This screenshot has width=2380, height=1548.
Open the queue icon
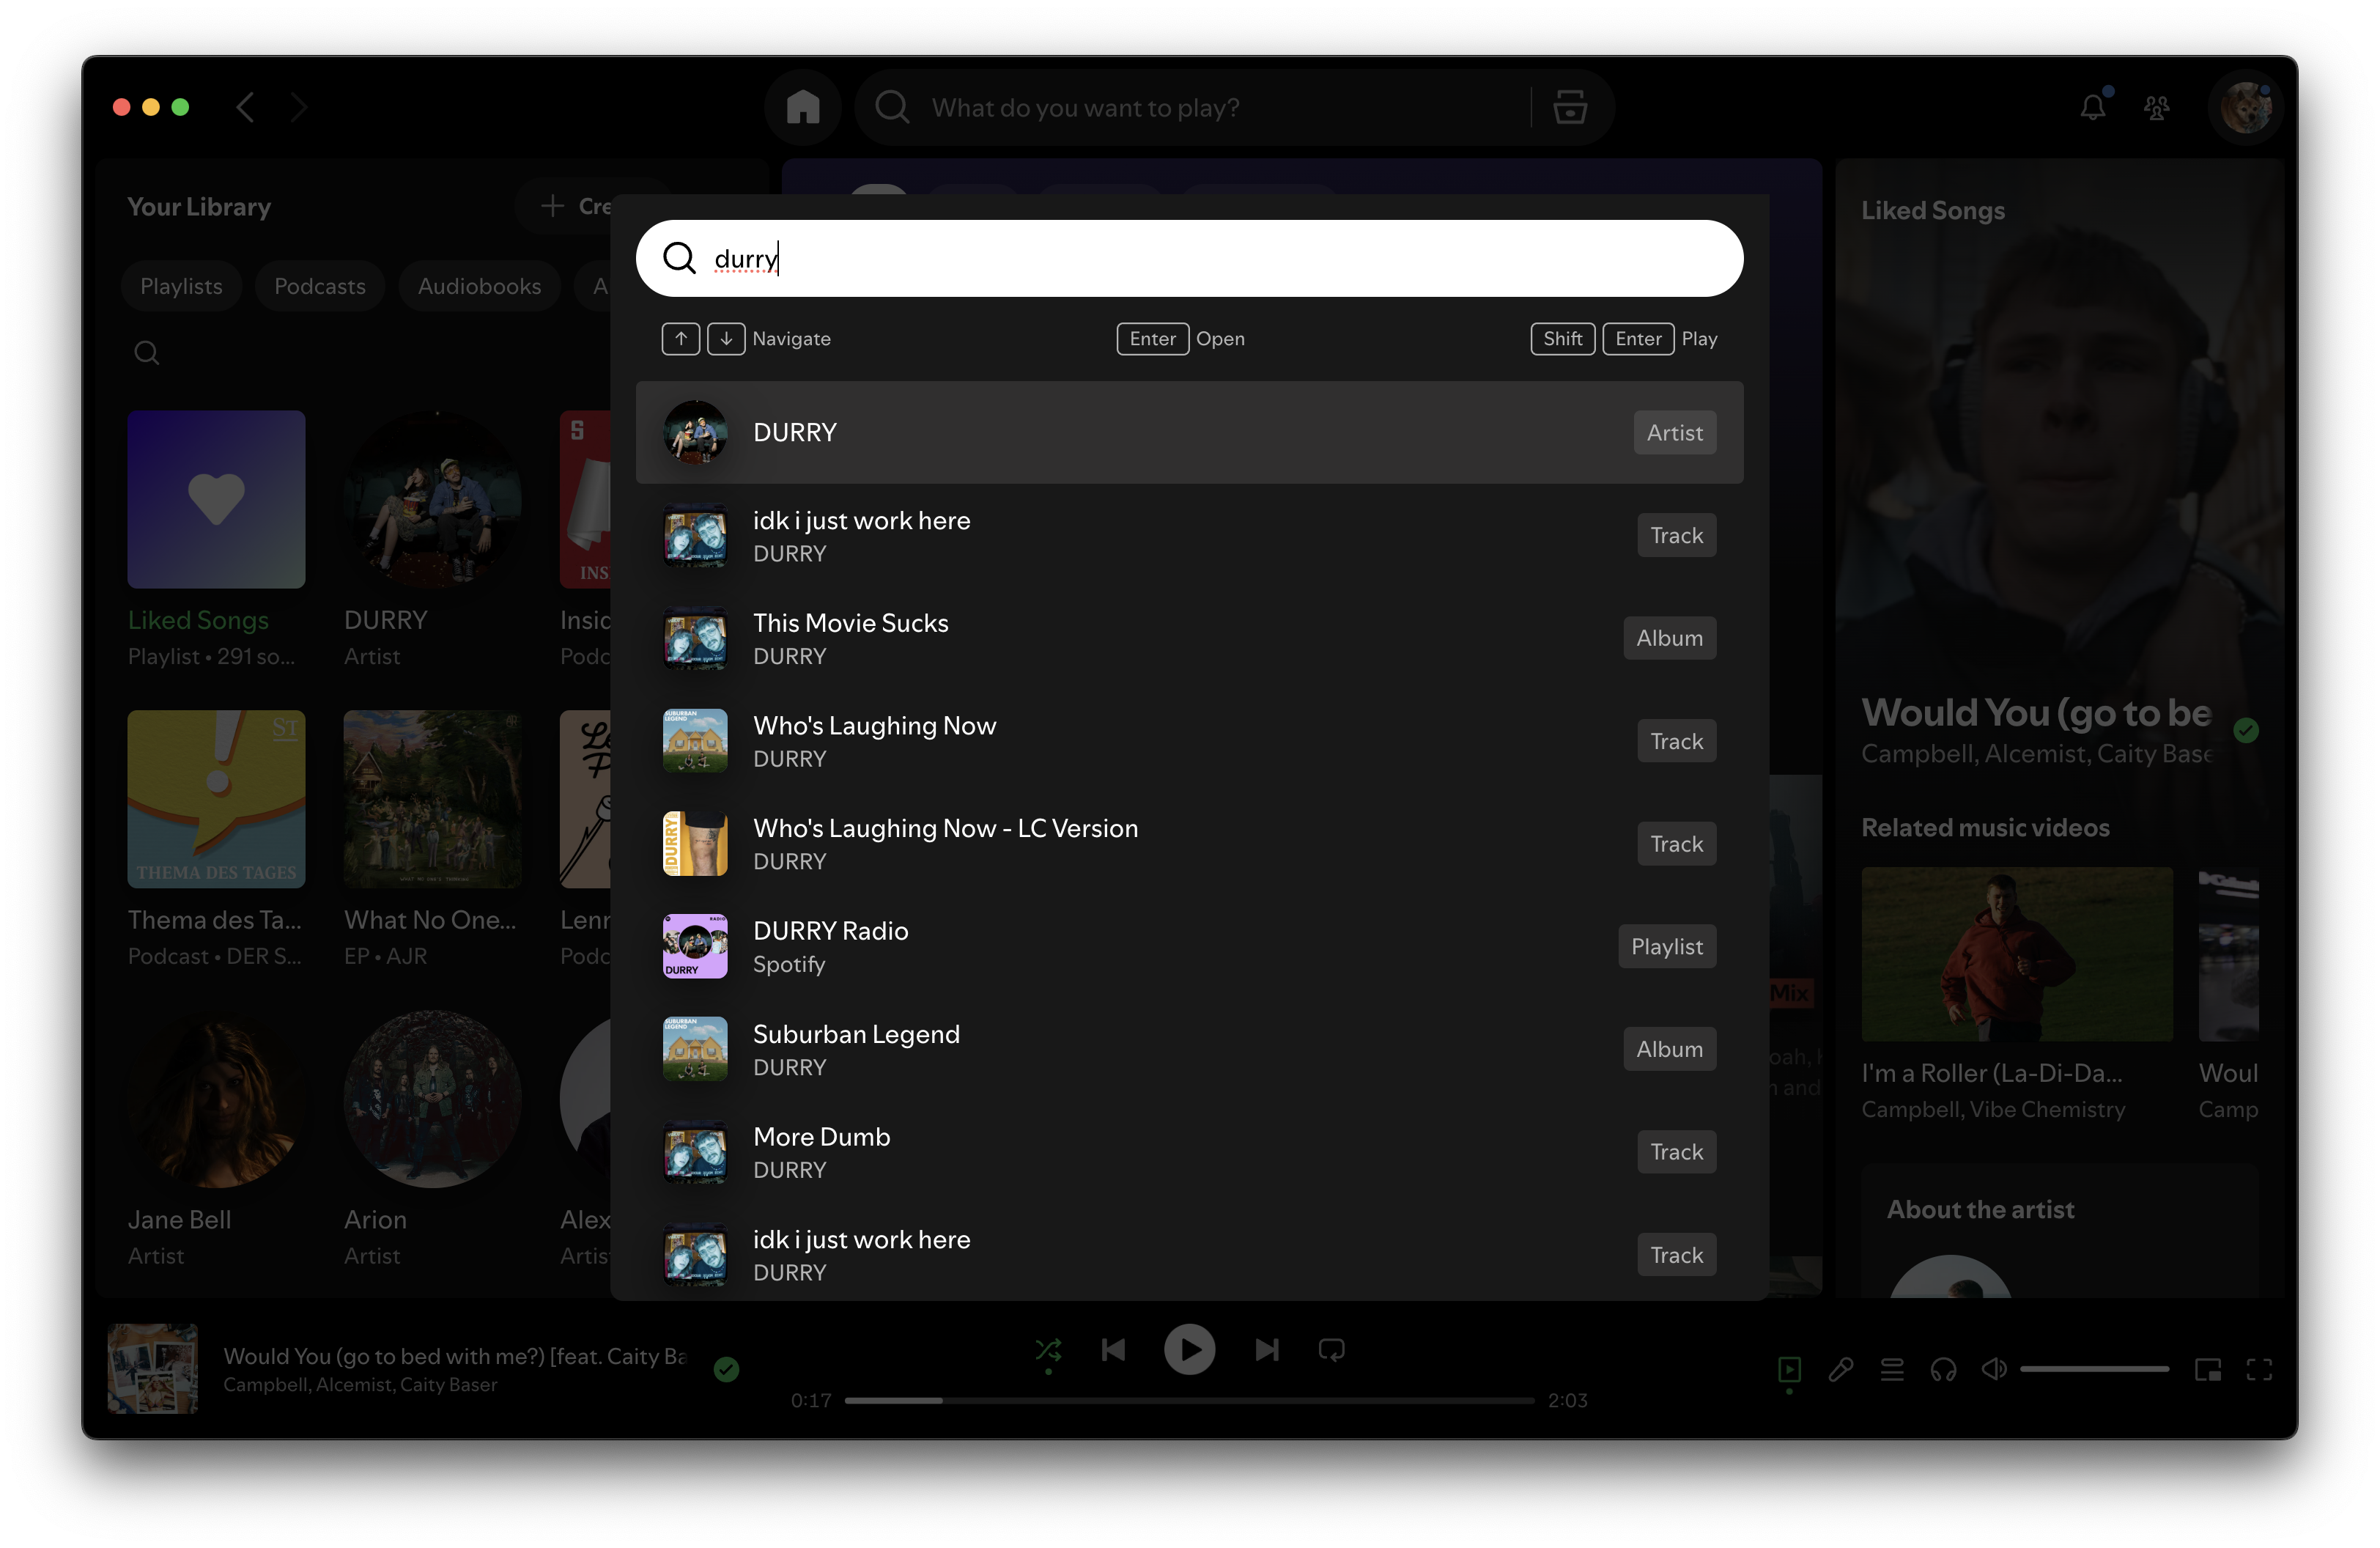[x=1892, y=1369]
